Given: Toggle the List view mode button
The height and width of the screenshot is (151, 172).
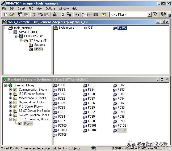Looking at the screenshot, I should [x=89, y=15].
